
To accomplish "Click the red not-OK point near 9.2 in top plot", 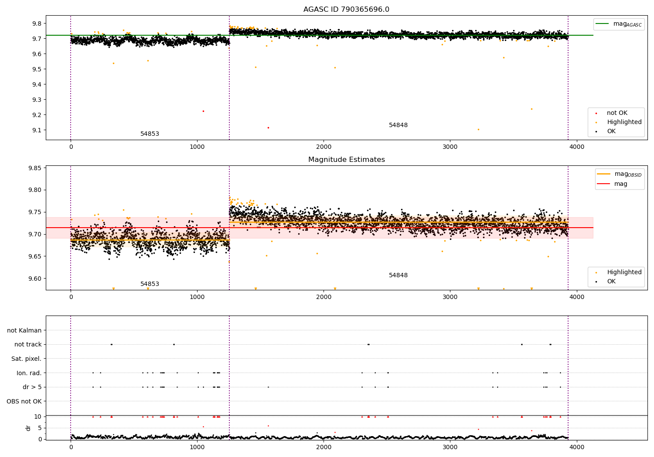I will [x=203, y=111].
